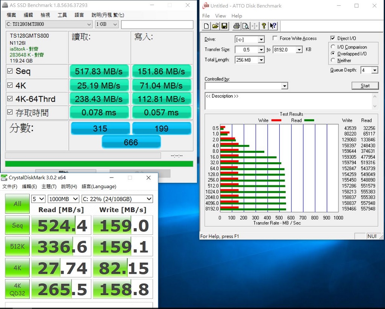This screenshot has width=385, height=309.
Task: Select the Neither radio option
Action: [333, 60]
